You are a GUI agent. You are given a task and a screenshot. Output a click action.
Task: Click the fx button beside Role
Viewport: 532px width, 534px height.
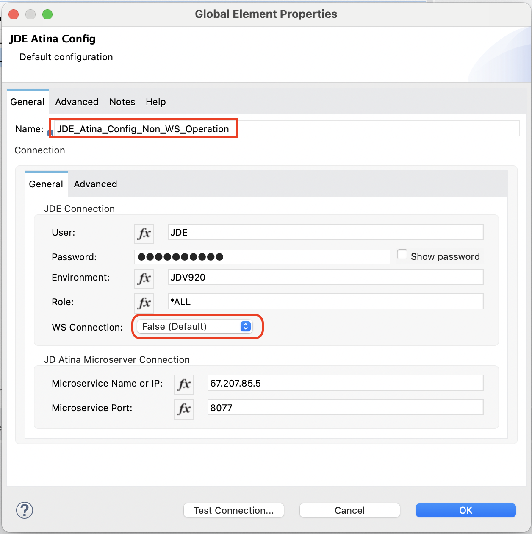144,303
